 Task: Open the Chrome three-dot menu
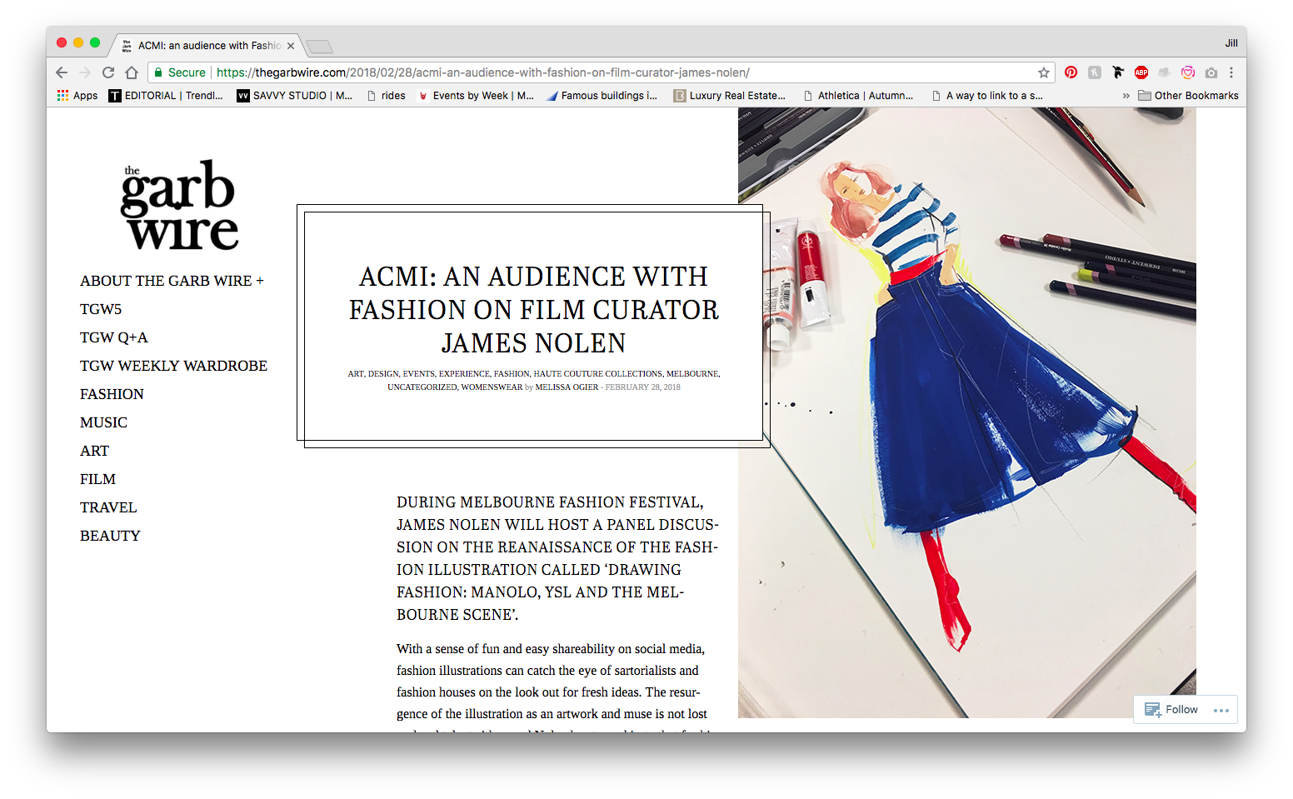1231,72
